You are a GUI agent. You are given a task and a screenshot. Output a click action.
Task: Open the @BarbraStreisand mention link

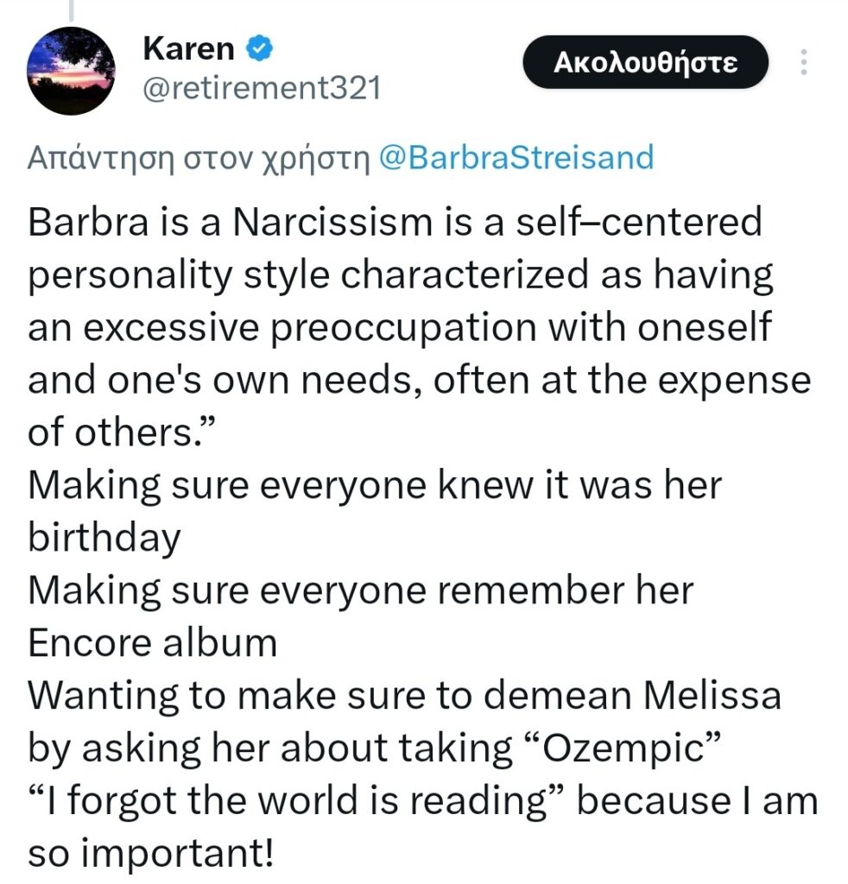click(516, 159)
